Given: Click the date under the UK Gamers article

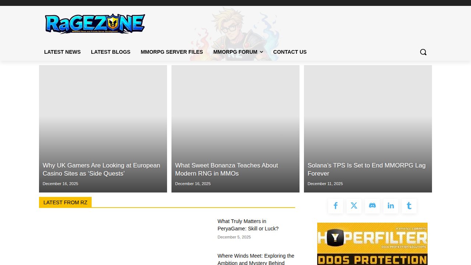Looking at the screenshot, I should [60, 184].
